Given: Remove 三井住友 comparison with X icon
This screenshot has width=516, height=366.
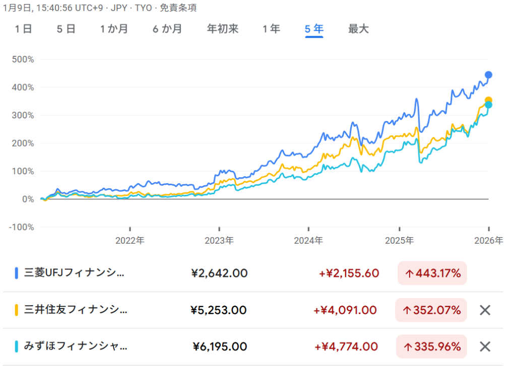Looking at the screenshot, I should coord(485,310).
